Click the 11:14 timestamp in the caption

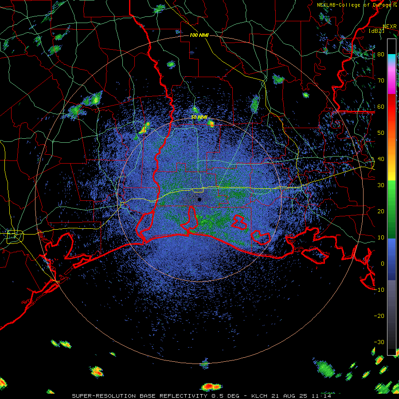321,396
